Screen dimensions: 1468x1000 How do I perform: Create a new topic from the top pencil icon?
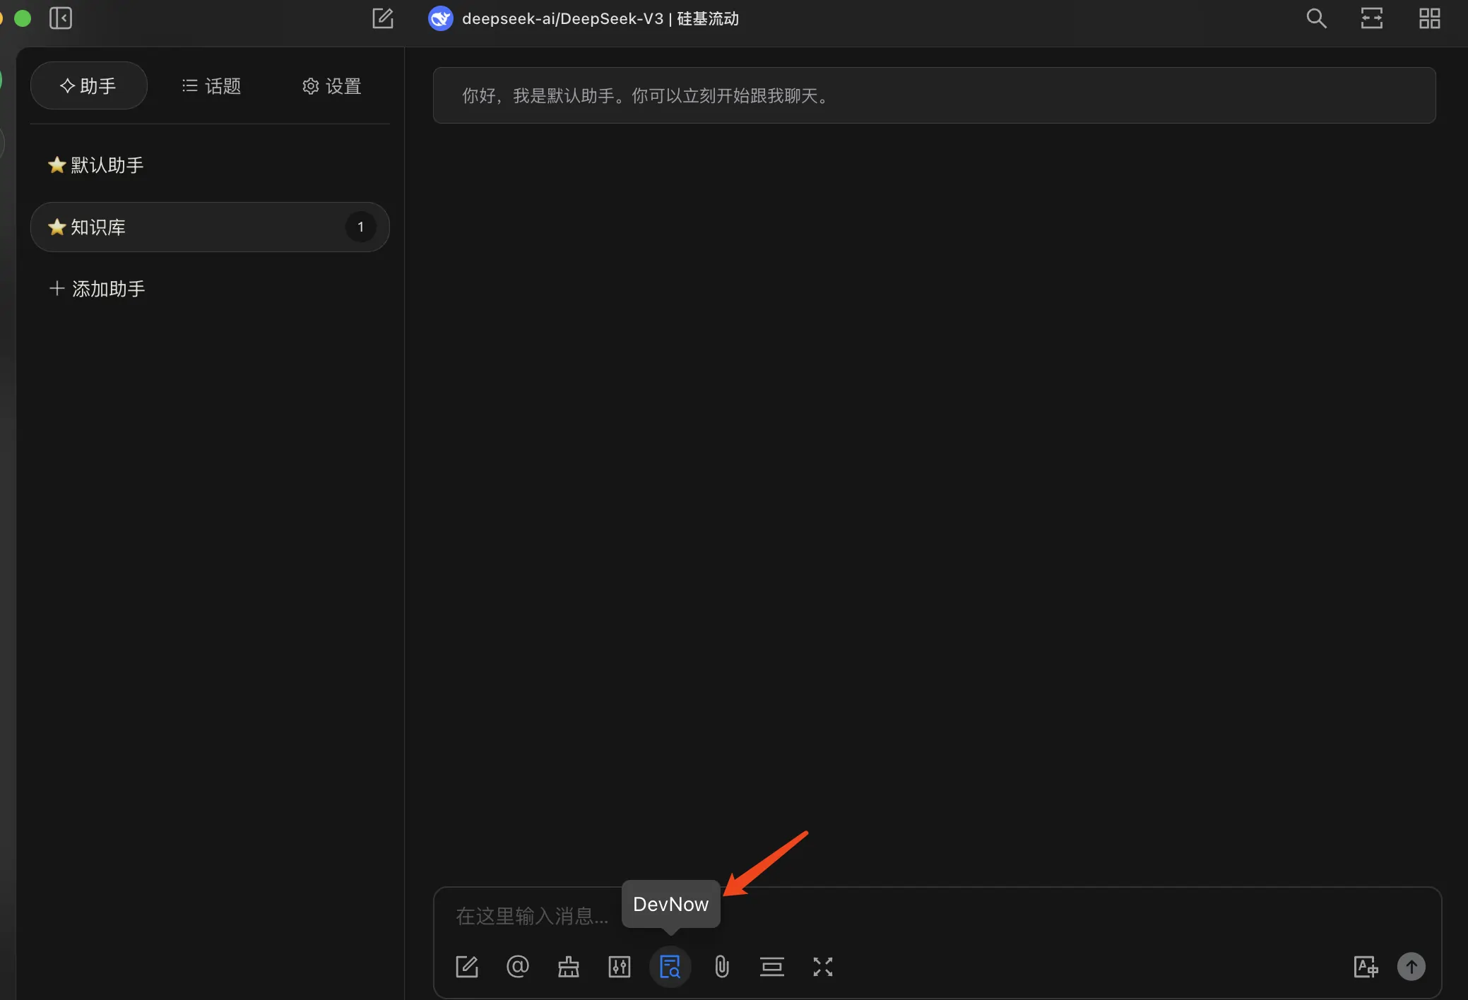(382, 18)
